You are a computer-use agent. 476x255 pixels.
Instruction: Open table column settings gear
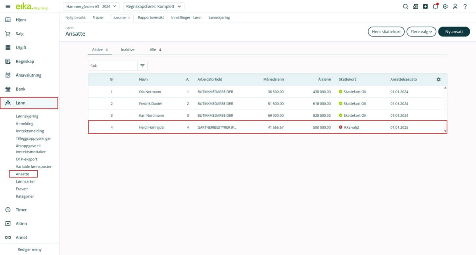point(438,79)
